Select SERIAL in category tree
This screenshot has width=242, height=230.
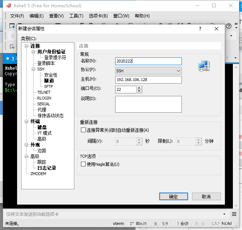[43, 104]
